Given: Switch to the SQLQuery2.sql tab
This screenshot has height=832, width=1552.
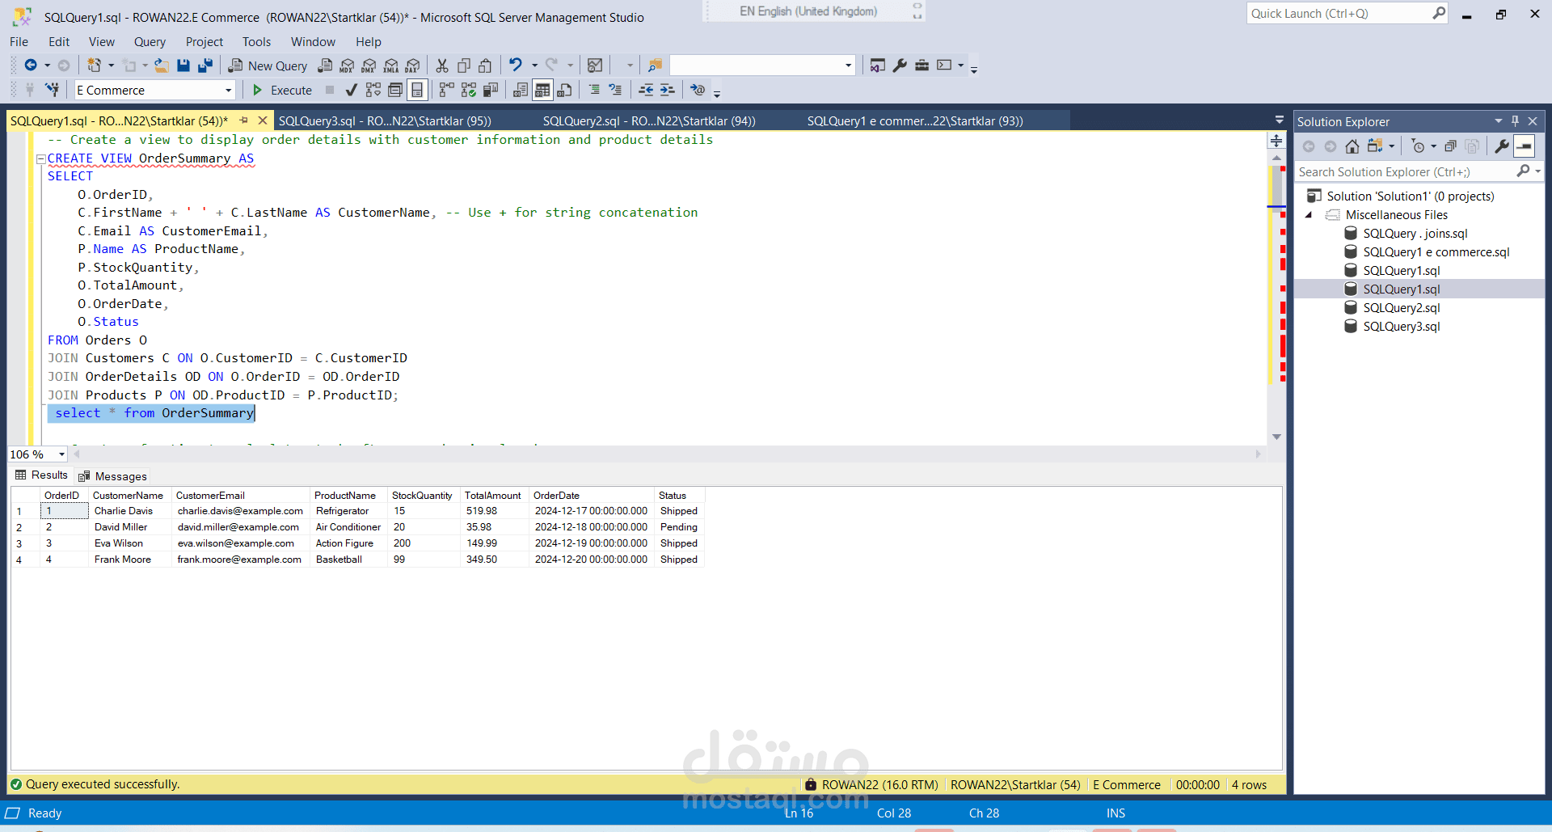Looking at the screenshot, I should click(649, 121).
